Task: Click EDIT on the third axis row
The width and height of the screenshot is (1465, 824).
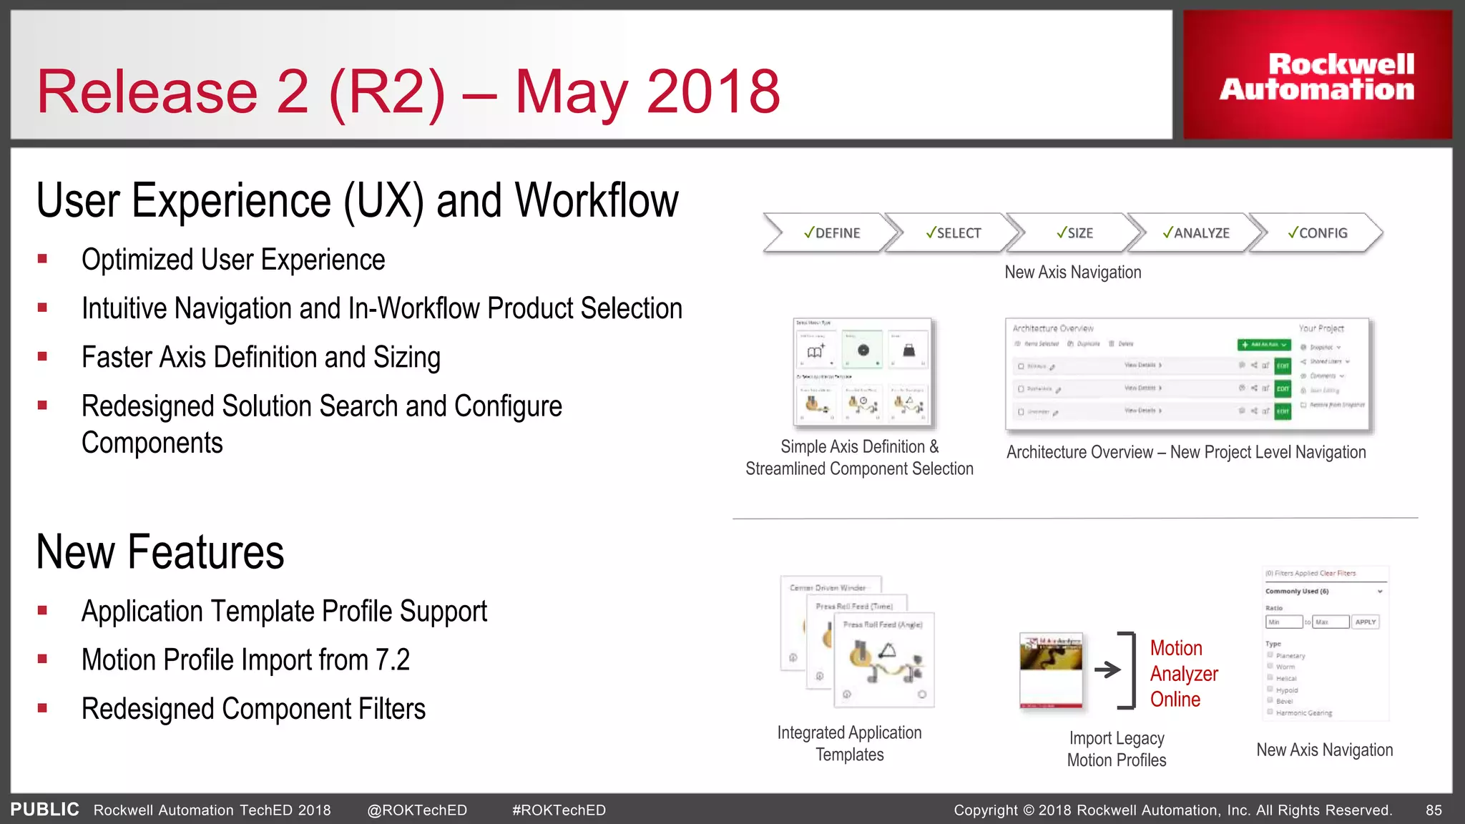Action: [1283, 411]
